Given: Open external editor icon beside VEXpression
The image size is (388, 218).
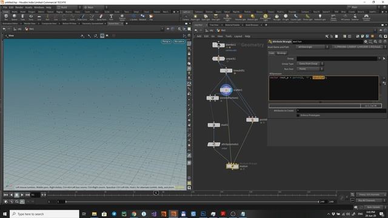Looking at the screenshot, I should coord(384,84).
